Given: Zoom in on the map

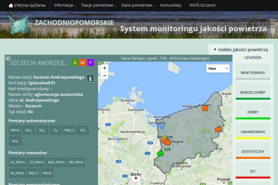Looking at the screenshot, I should pyautogui.click(x=104, y=68).
